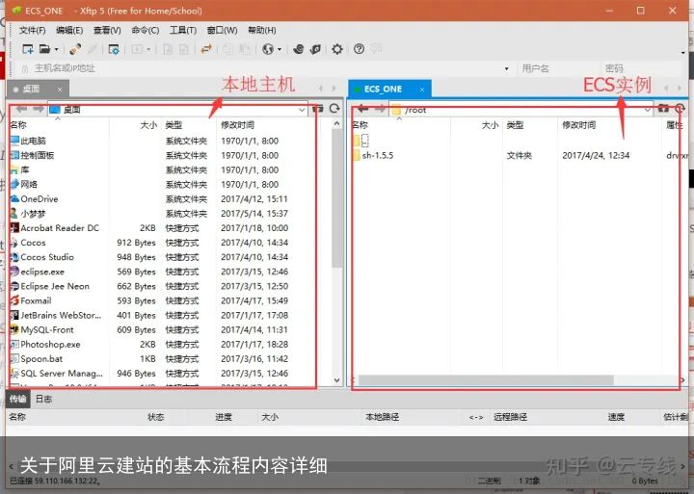Viewport: 694px width, 494px height.
Task: Select Acrobat Reader DC shortcut
Action: click(54, 228)
